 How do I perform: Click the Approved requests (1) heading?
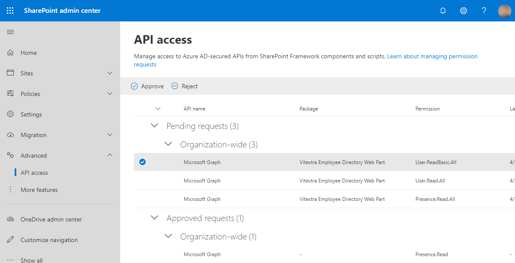point(205,218)
